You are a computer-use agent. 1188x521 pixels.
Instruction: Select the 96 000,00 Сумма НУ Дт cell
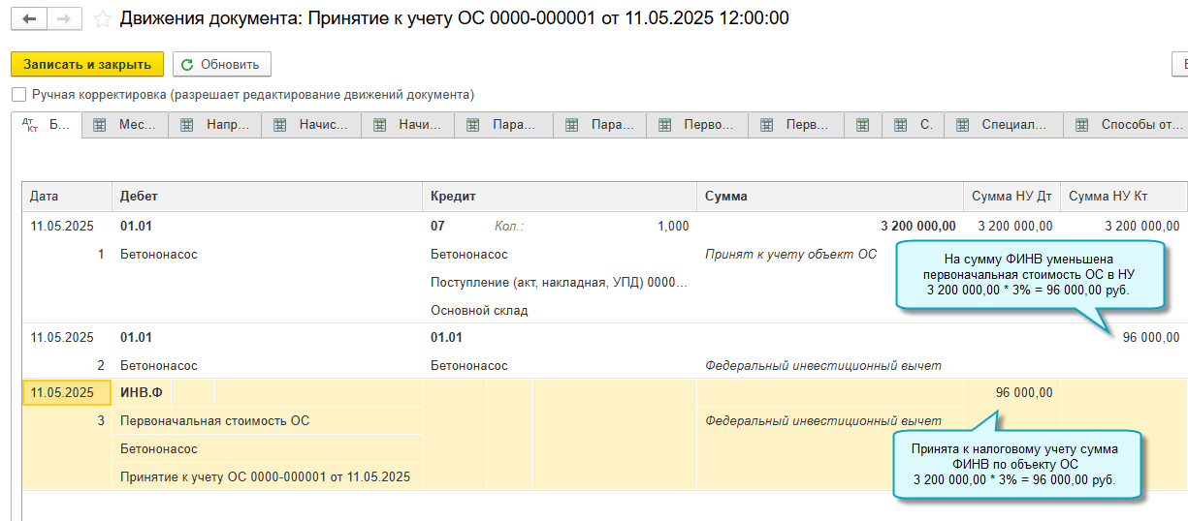(1023, 392)
